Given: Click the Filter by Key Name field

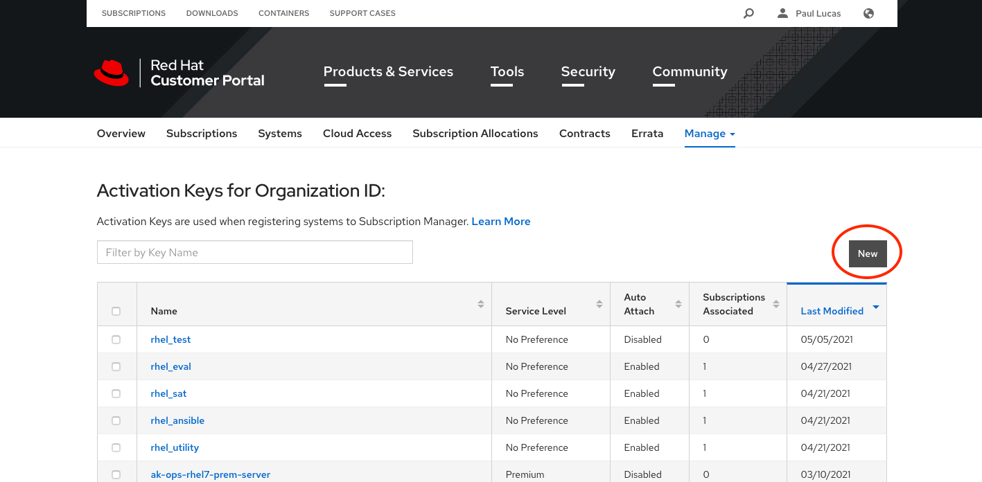Looking at the screenshot, I should point(254,252).
